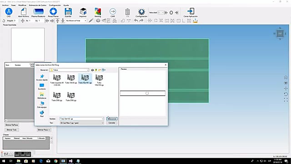
Task: Open the Estimación de Costos menu
Action: click(38, 5)
